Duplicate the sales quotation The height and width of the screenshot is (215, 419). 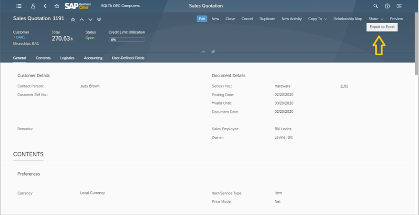(267, 19)
